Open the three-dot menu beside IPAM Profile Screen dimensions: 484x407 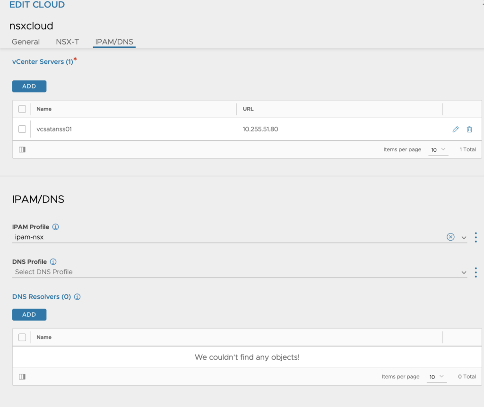pos(475,237)
